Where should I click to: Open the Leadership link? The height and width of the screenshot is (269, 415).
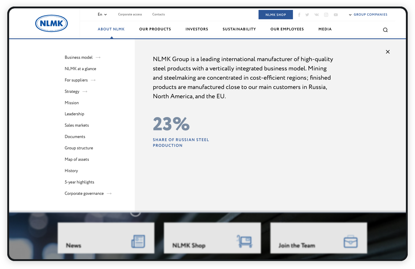point(74,114)
